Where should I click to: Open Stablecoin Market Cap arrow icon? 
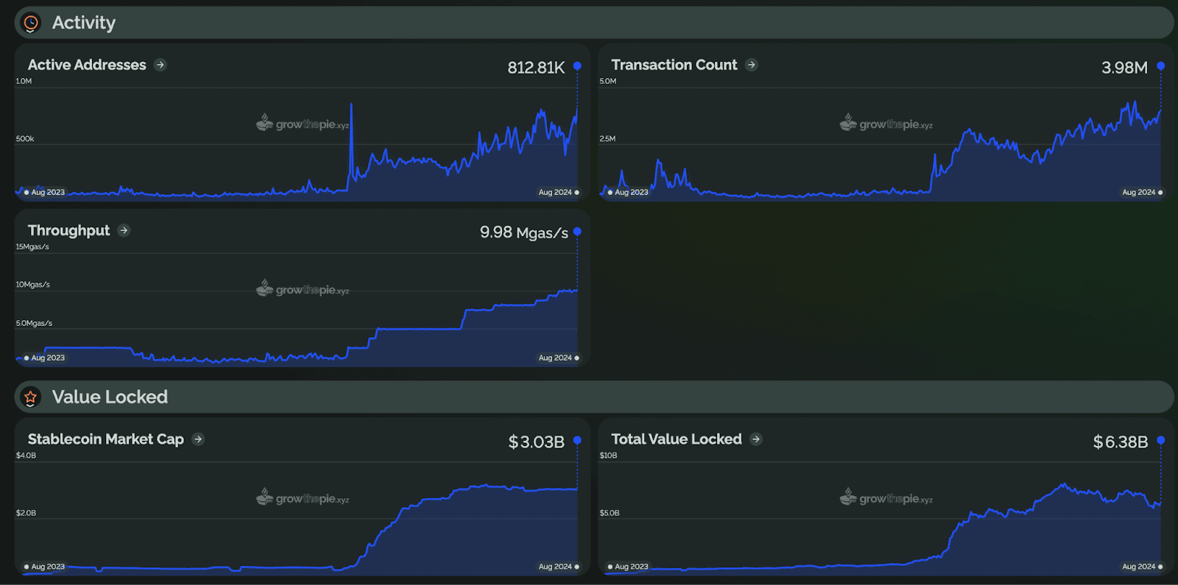[x=198, y=439]
